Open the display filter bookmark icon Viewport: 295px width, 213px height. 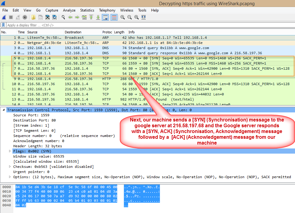coord(3,25)
